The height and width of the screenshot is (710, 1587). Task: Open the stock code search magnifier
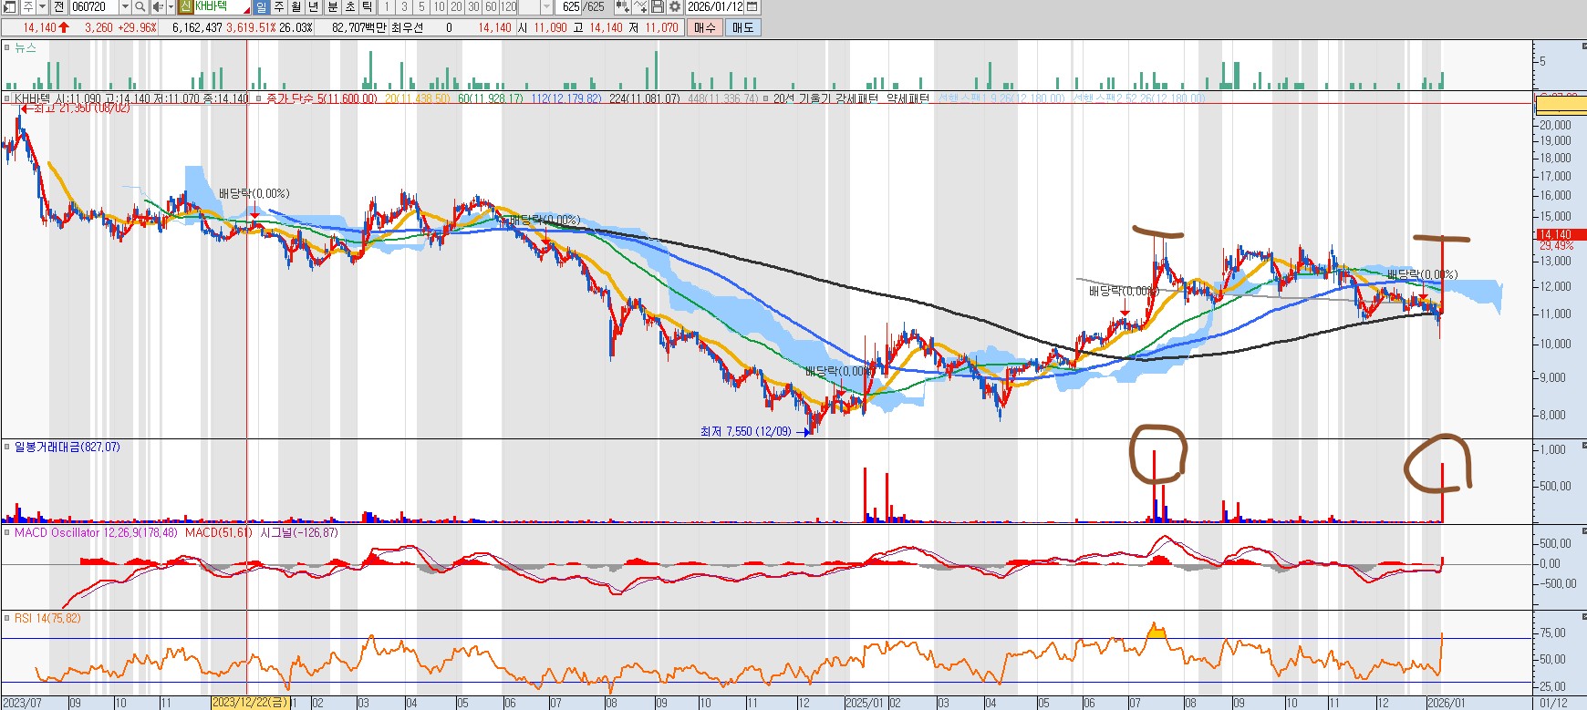pyautogui.click(x=140, y=6)
